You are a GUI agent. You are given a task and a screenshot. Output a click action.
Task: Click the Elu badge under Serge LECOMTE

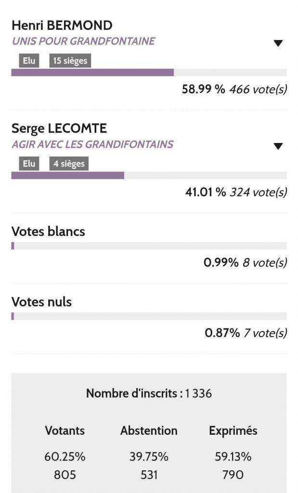29,164
